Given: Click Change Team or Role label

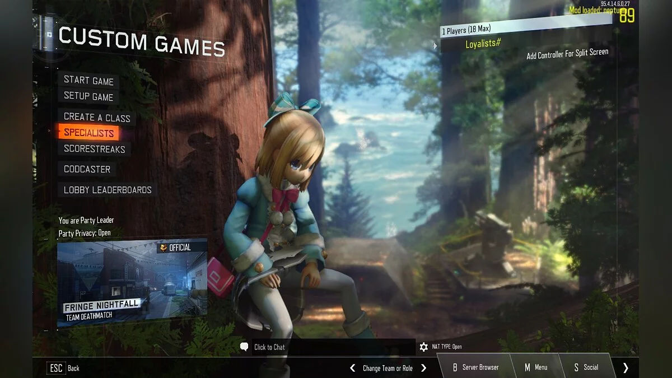Looking at the screenshot, I should [388, 368].
